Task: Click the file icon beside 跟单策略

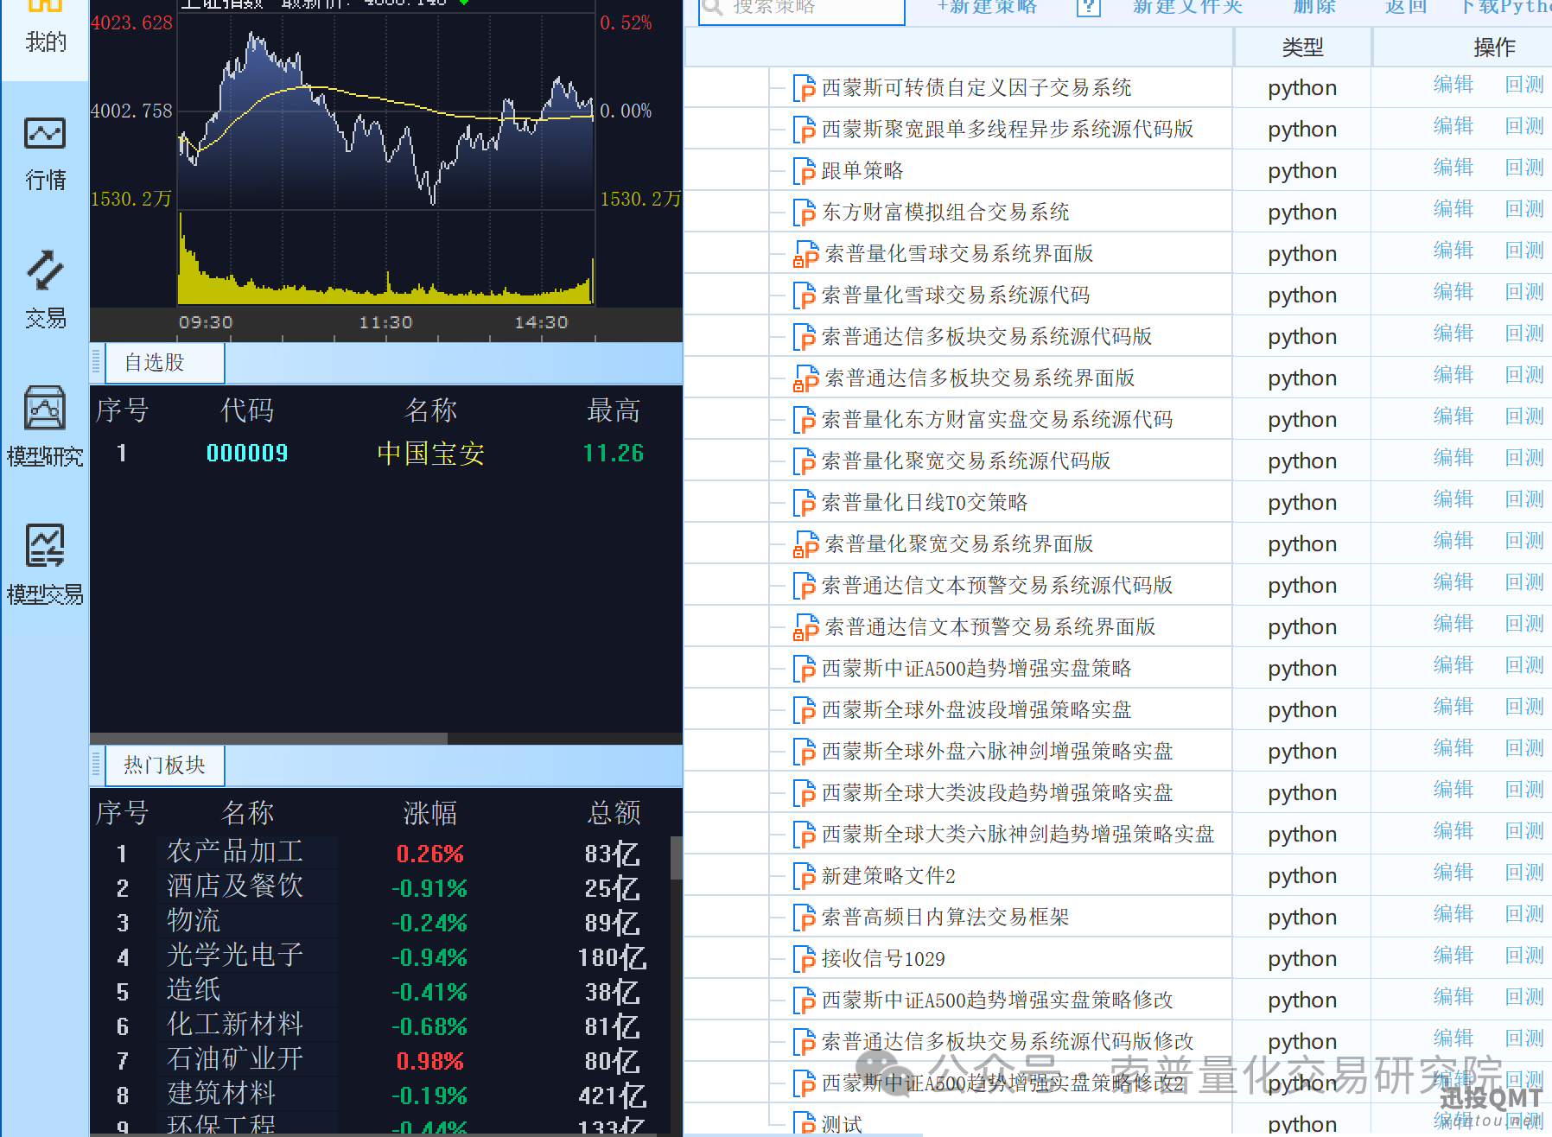Action: pyautogui.click(x=804, y=171)
